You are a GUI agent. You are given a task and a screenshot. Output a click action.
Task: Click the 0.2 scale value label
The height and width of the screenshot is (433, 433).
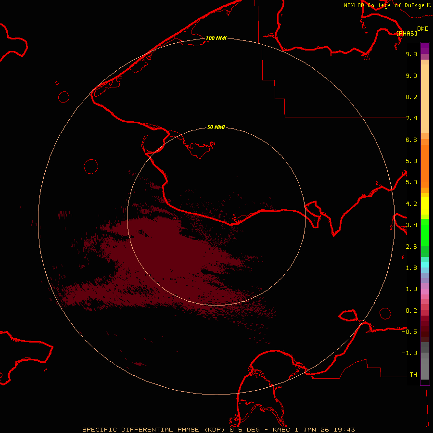tap(411, 311)
